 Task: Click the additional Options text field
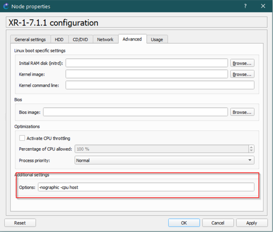146,187
